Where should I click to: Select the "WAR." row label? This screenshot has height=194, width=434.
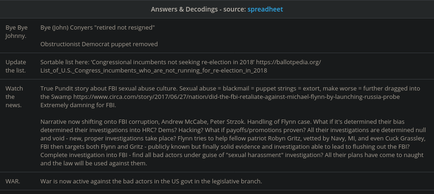tap(13, 181)
